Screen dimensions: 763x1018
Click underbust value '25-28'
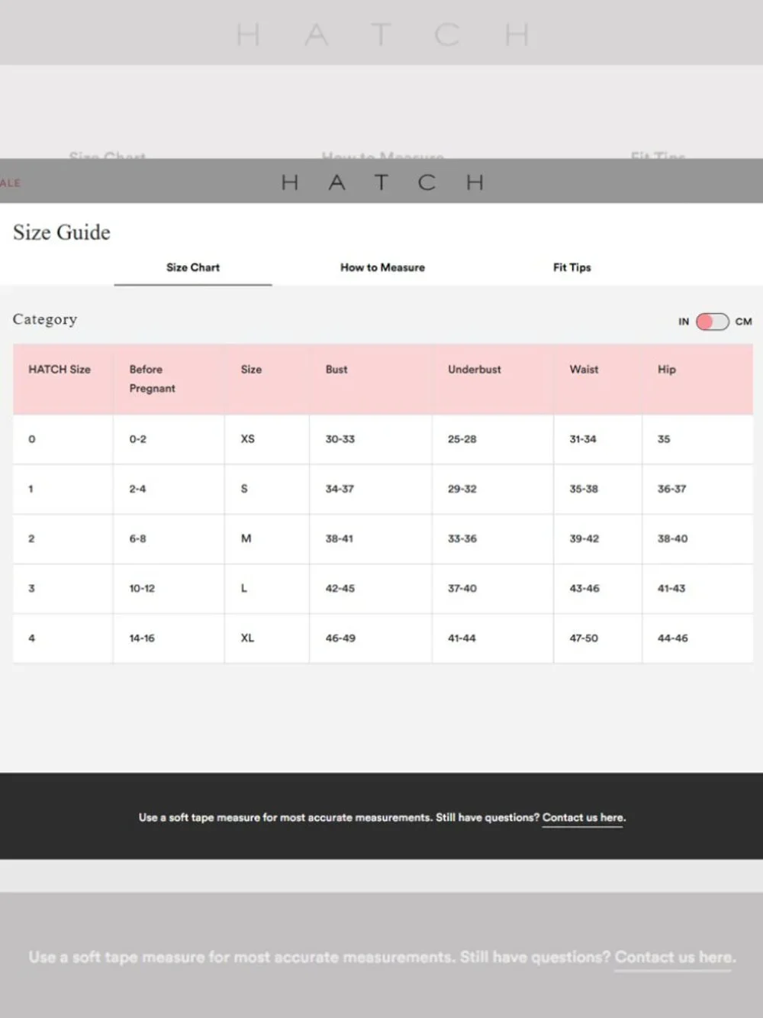tap(462, 439)
